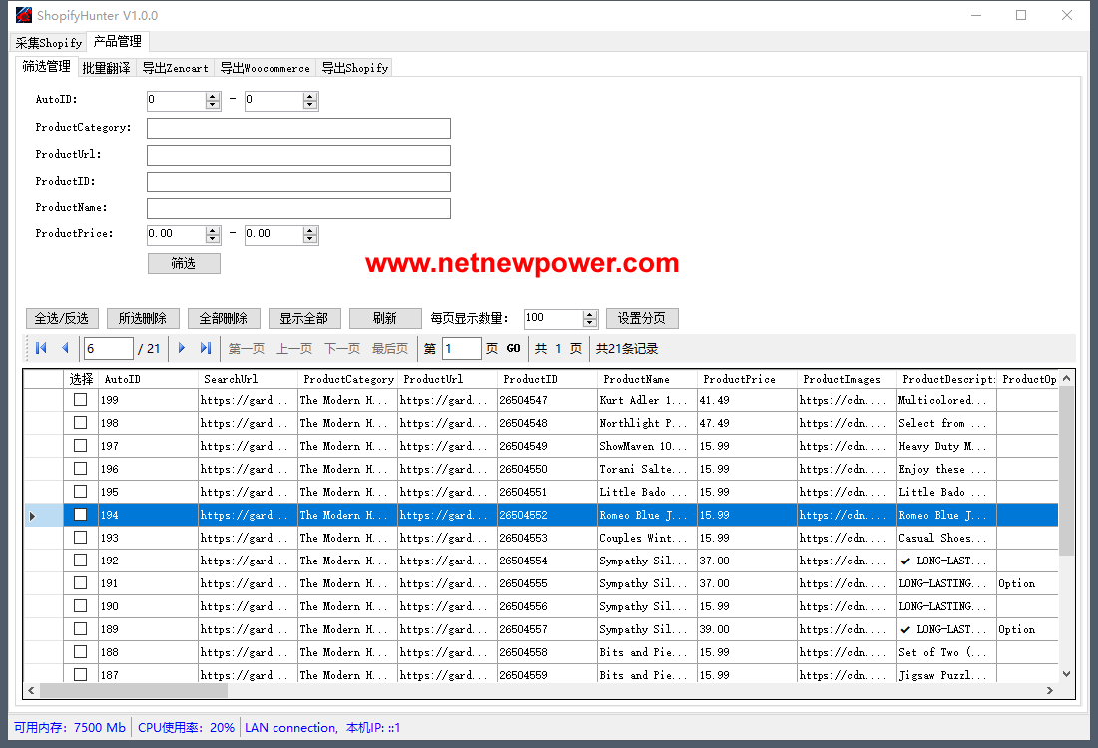Click the ProductCategory input field

[x=298, y=128]
